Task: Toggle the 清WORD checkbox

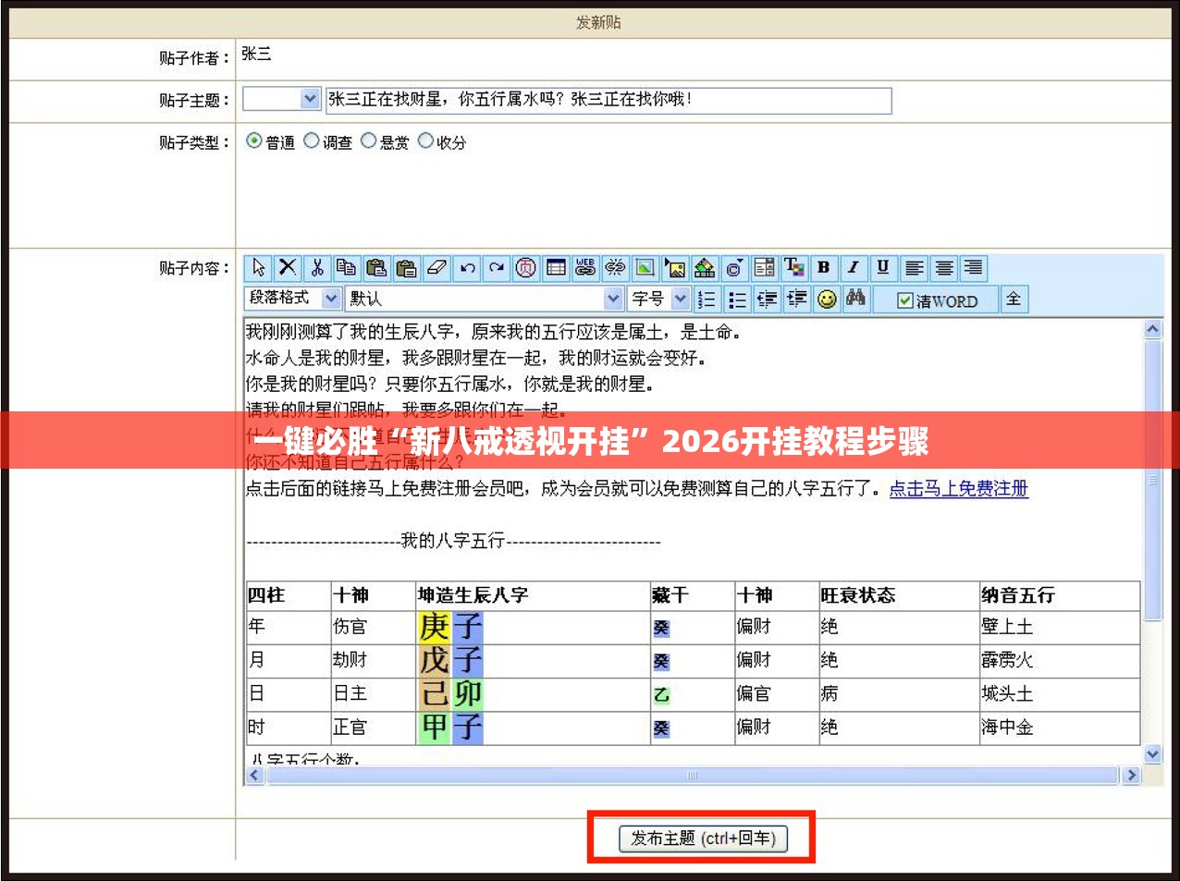Action: [905, 300]
